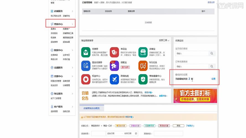Click the 单品级优惠 orange tag

(121, 126)
